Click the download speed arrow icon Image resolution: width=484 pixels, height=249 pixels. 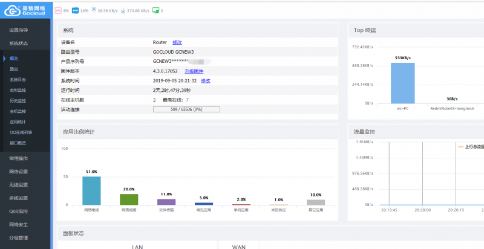pyautogui.click(x=123, y=10)
